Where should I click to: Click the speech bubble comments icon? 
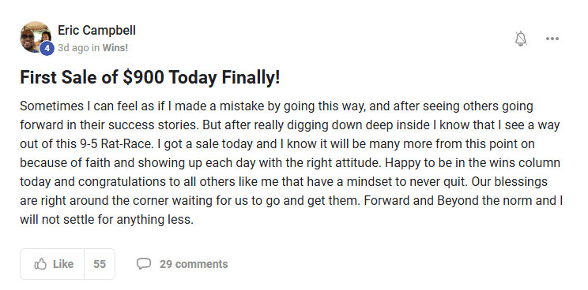pos(144,264)
